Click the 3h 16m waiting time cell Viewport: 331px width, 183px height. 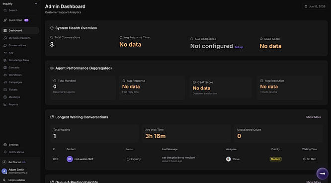[310, 159]
